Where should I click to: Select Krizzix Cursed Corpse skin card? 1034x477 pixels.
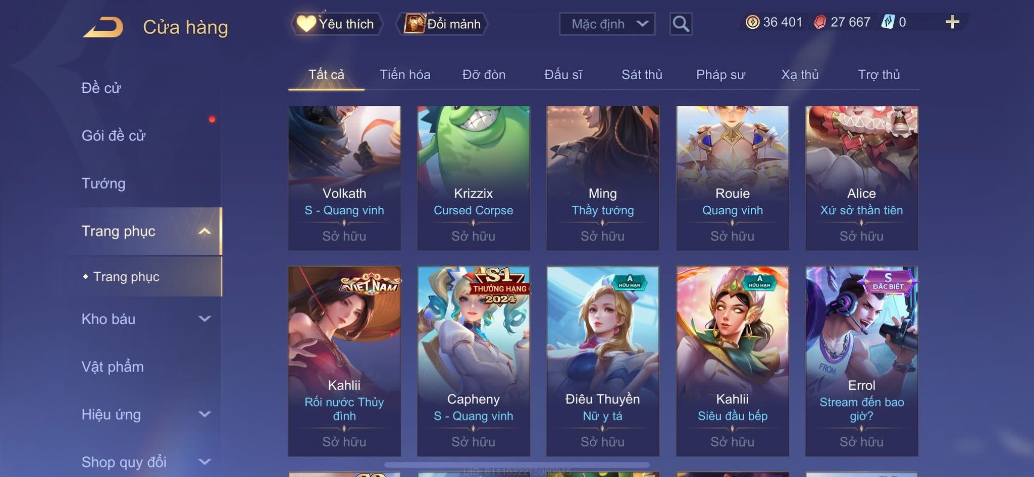pos(474,178)
